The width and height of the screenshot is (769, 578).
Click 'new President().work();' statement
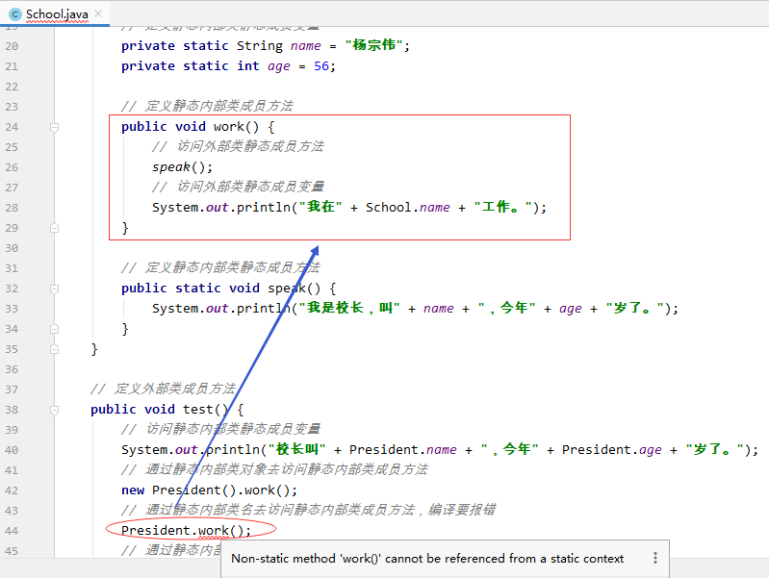(x=210, y=490)
